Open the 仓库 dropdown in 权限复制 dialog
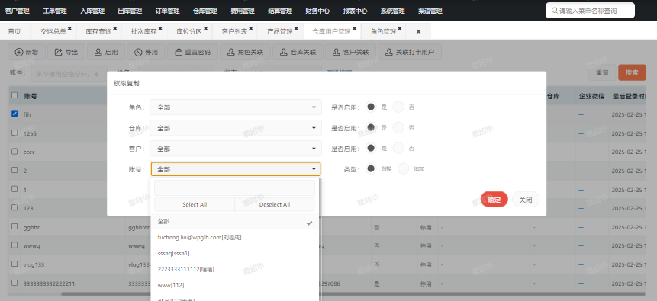 (236, 128)
